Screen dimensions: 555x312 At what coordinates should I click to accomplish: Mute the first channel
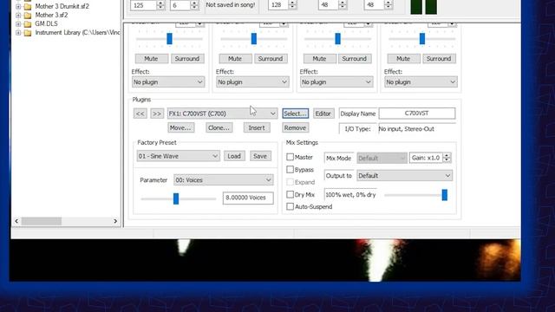(x=151, y=59)
